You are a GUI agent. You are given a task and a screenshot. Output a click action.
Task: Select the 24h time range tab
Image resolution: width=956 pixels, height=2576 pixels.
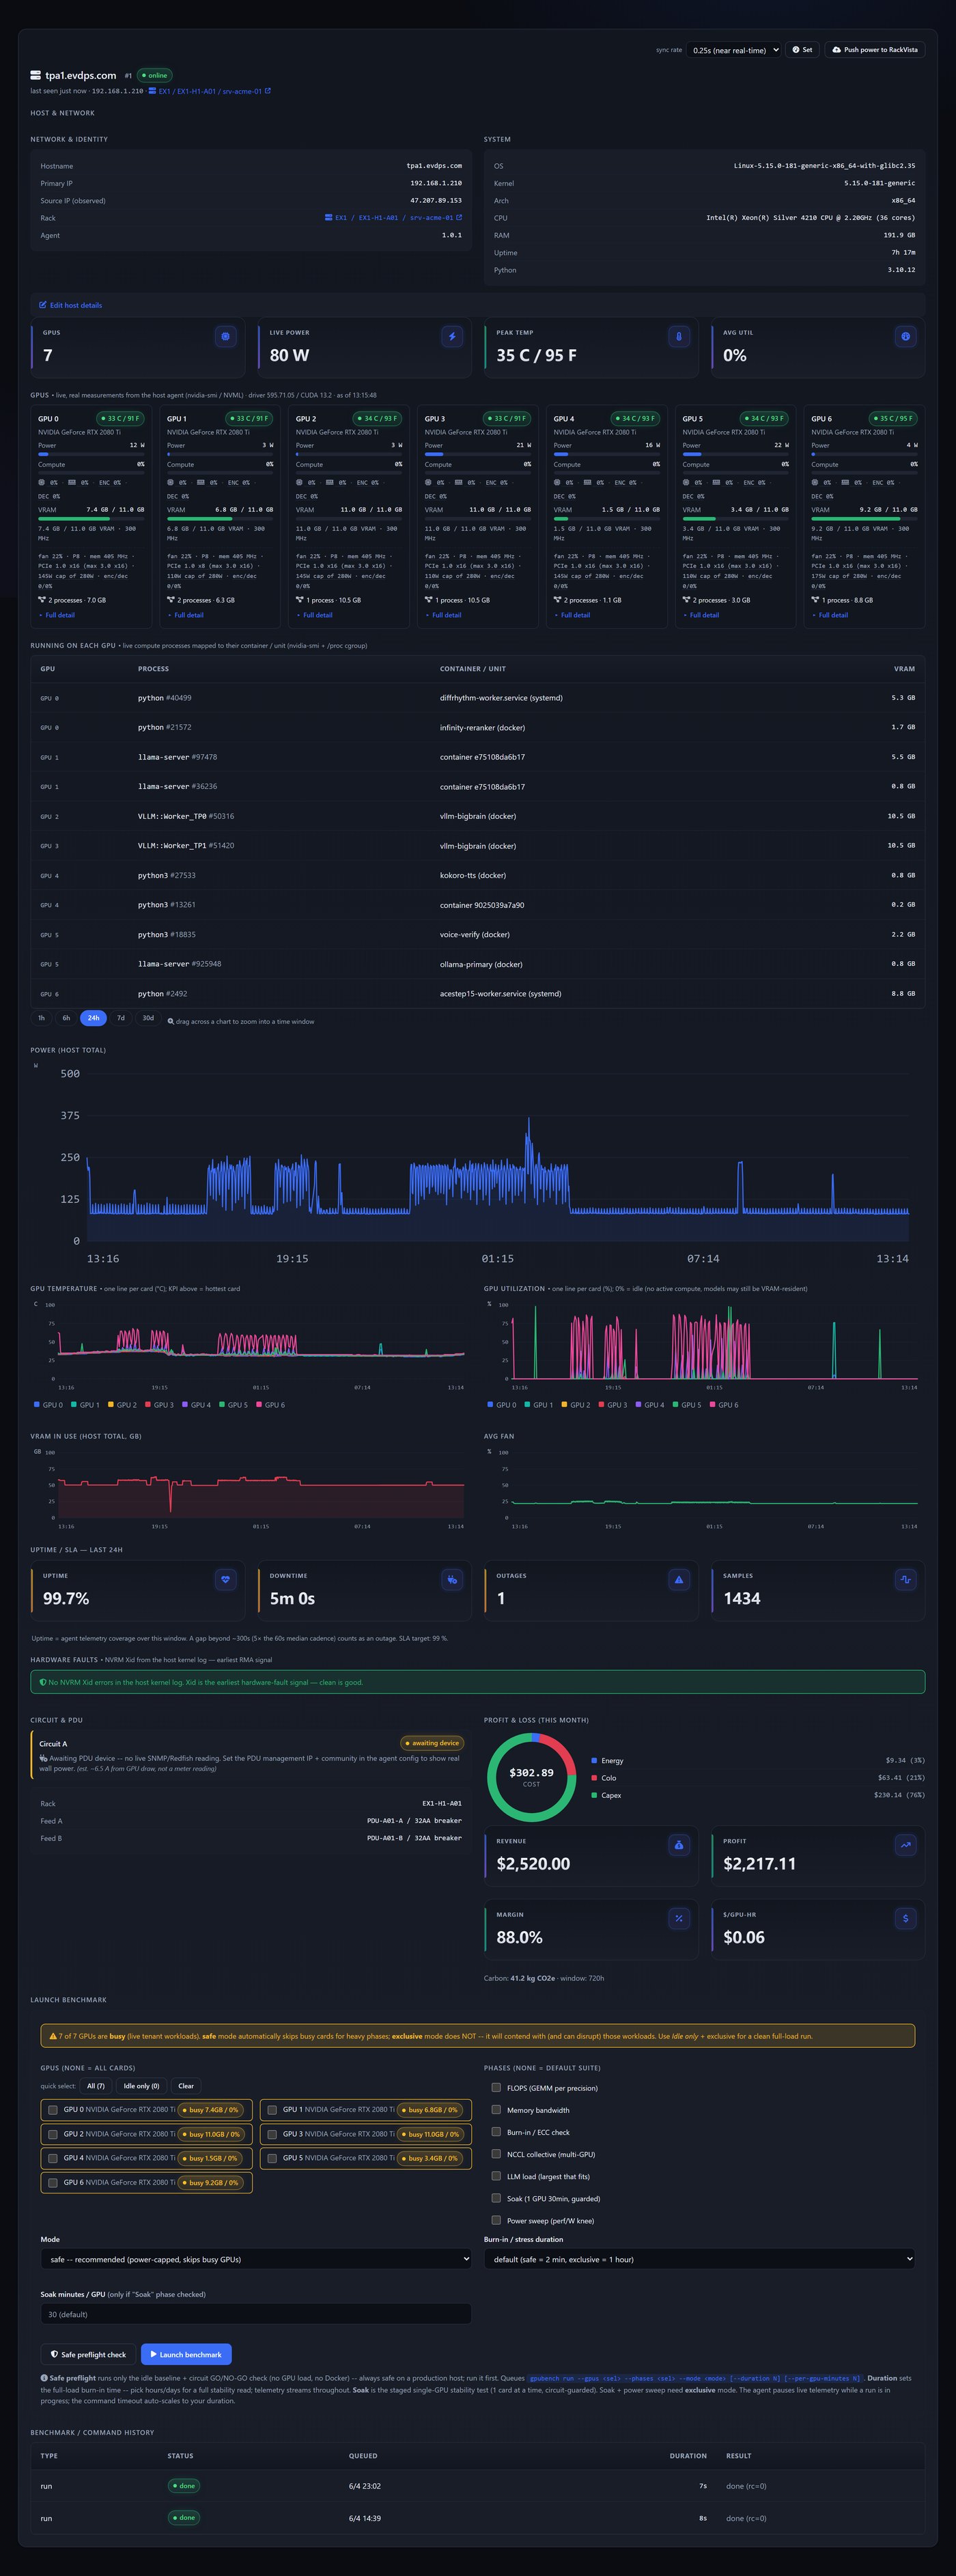(x=93, y=1018)
